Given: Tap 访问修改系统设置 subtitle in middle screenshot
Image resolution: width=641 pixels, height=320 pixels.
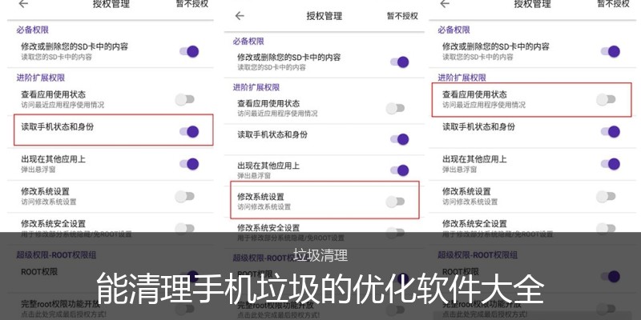Looking at the screenshot, I should point(264,207).
